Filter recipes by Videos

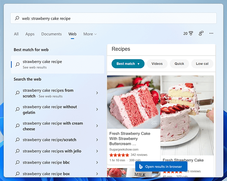pyautogui.click(x=157, y=64)
